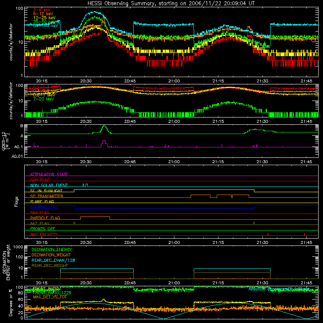Select the green 25-50 keV legend label
This screenshot has height=323, width=323.
[44, 22]
